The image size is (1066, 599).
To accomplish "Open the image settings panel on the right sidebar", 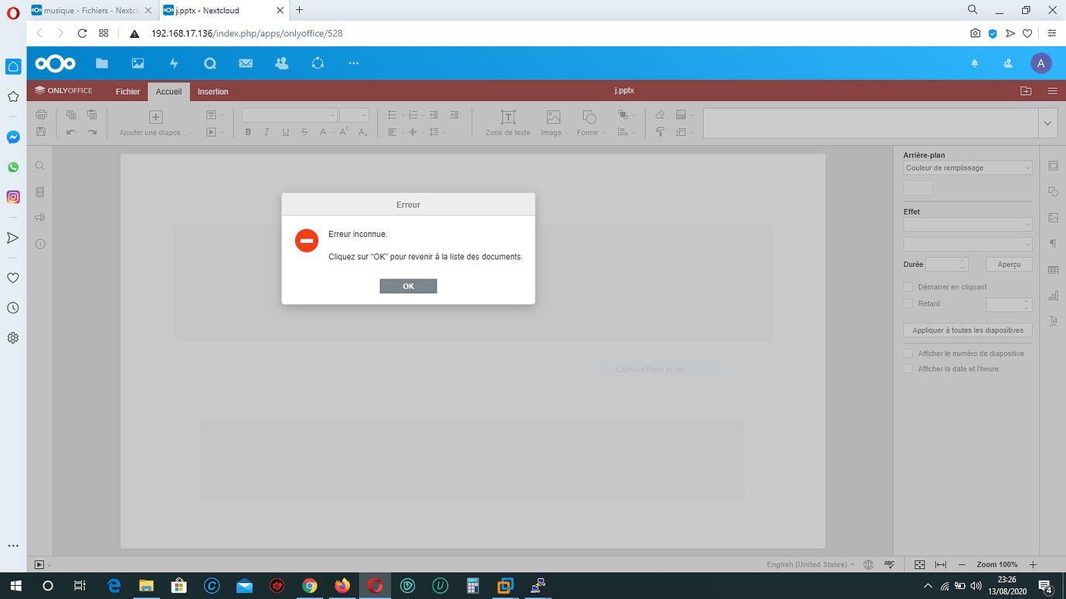I will coord(1053,218).
